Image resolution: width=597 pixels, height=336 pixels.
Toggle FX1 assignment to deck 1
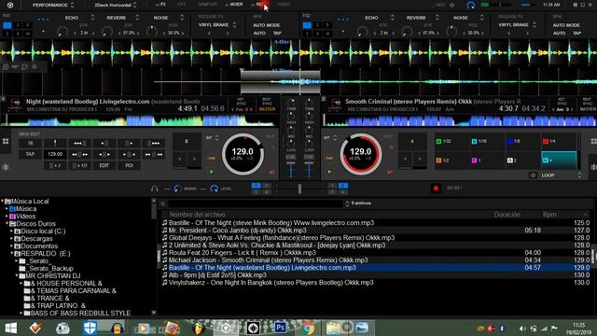point(7,25)
